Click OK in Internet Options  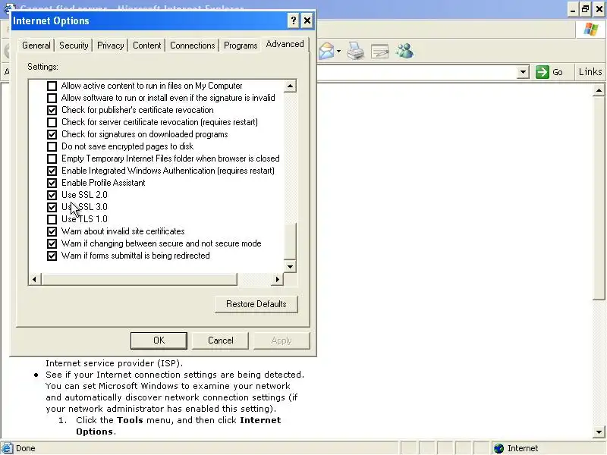pos(159,340)
